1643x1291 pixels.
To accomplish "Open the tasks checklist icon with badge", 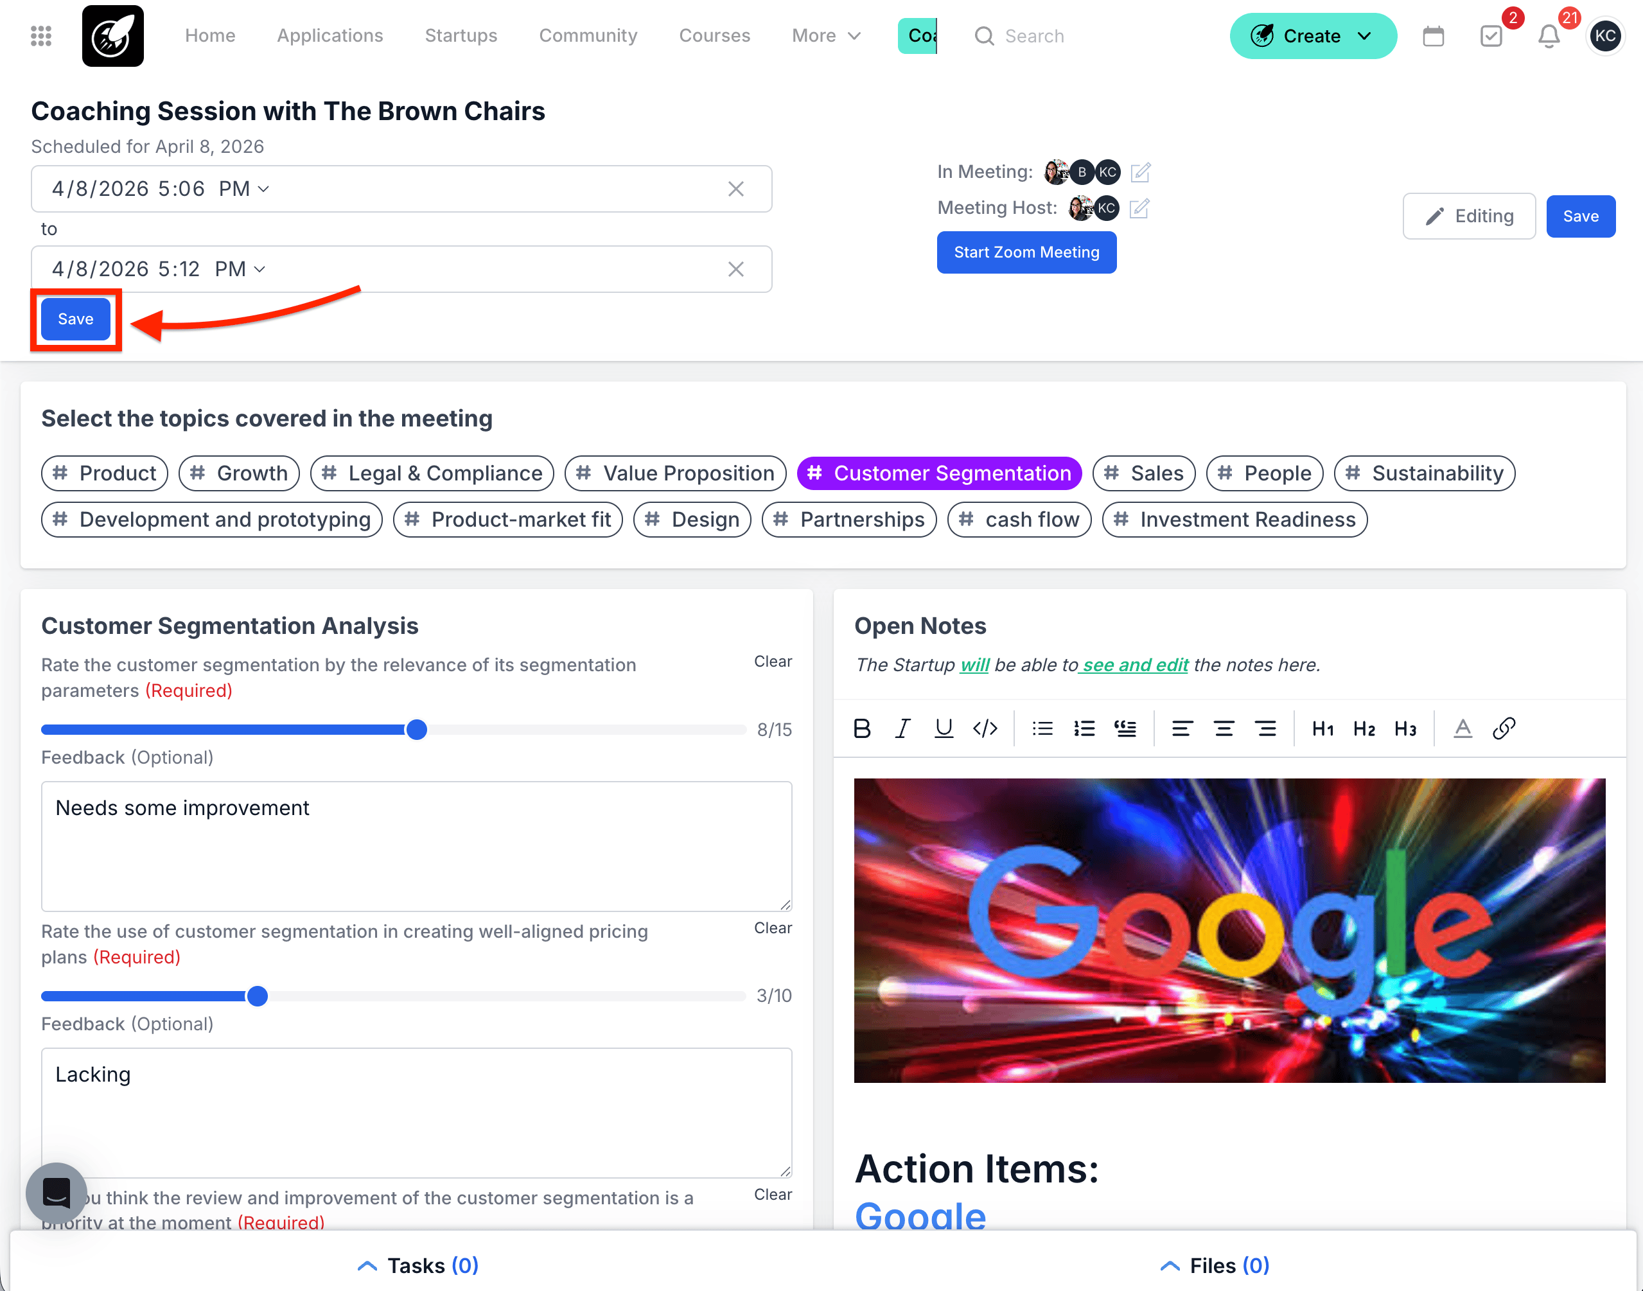I will [1491, 35].
